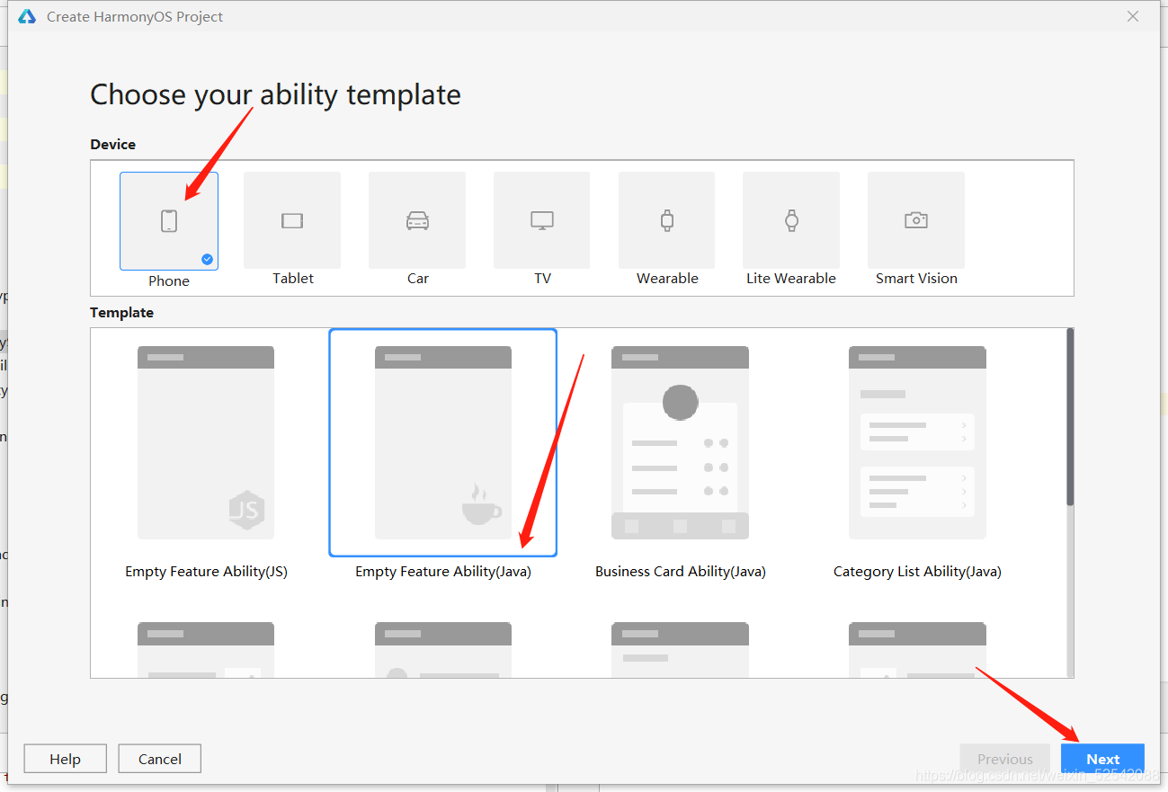The image size is (1168, 792).
Task: Select Empty Feature Ability(JS) template thumbnail
Action: pyautogui.click(x=206, y=443)
